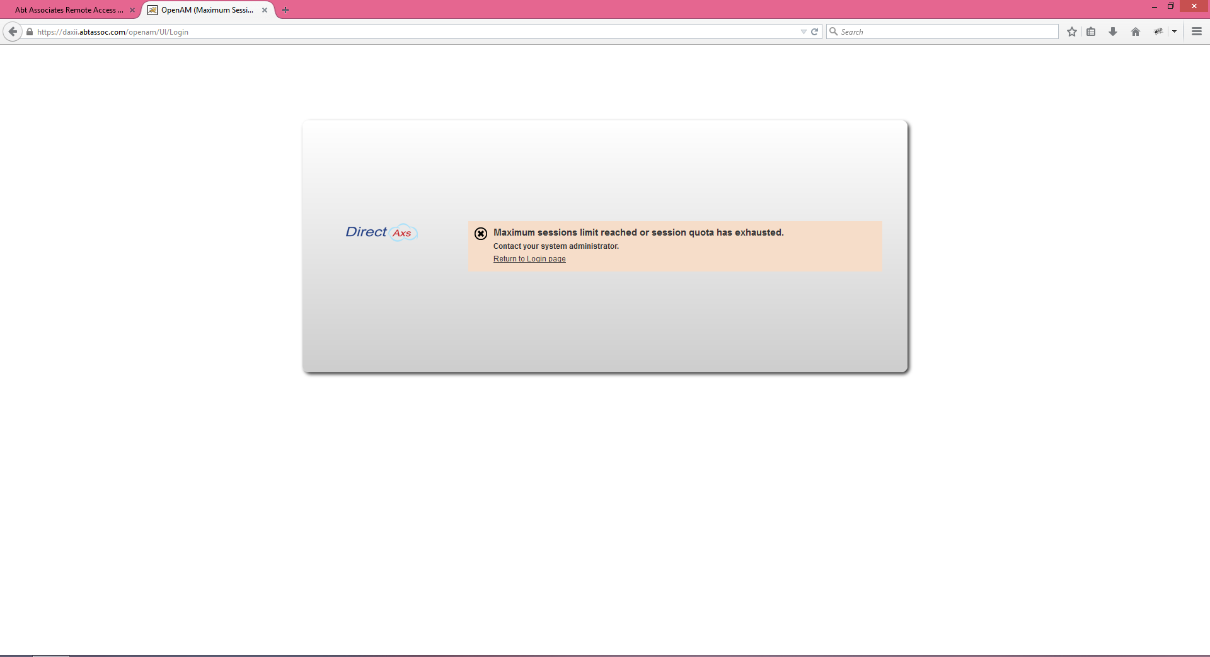
Task: Open the Firefox hamburger menu
Action: pos(1196,31)
